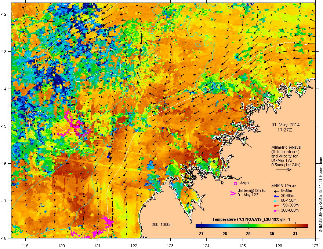Select the black 0-30m ANMN arrow symbol
323x249 pixels.
pyautogui.click(x=276, y=191)
